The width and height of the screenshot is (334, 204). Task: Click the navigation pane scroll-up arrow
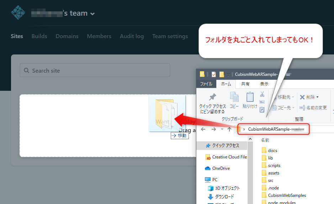pyautogui.click(x=250, y=139)
